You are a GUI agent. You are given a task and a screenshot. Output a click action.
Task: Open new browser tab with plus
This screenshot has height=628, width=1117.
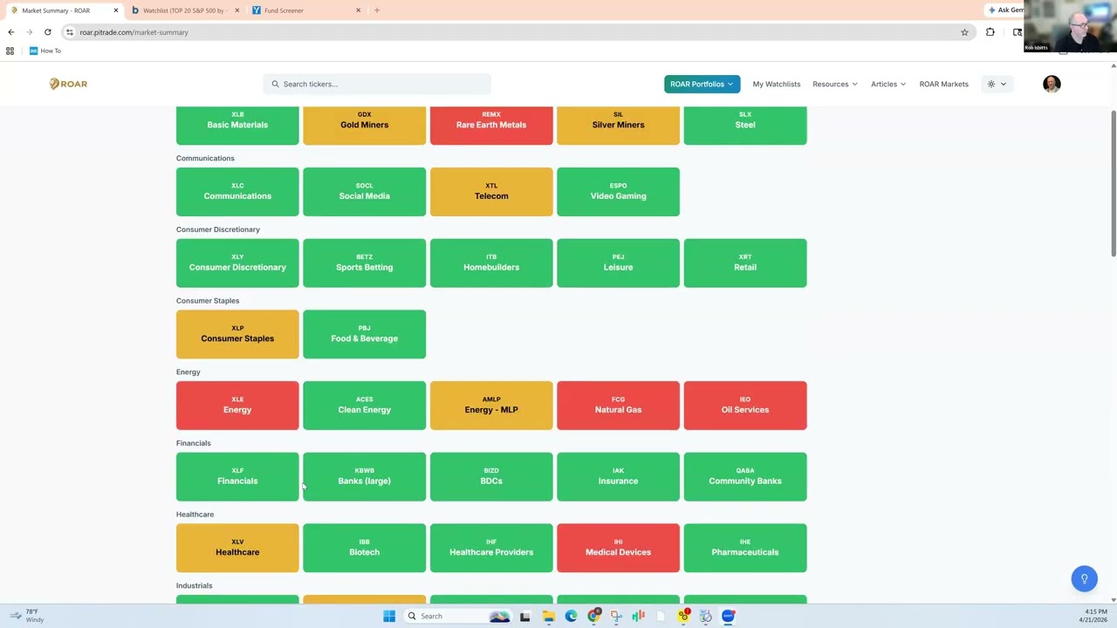pyautogui.click(x=377, y=10)
